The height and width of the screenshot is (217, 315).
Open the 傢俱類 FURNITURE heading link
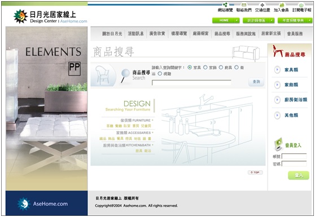(x=135, y=120)
